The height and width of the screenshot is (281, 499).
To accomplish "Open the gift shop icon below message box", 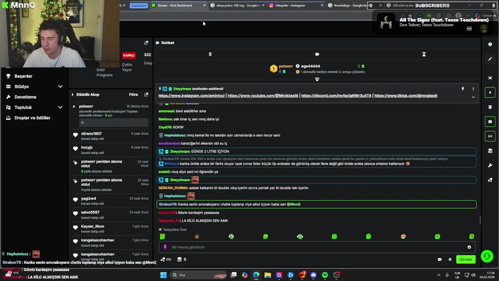I will 179,259.
